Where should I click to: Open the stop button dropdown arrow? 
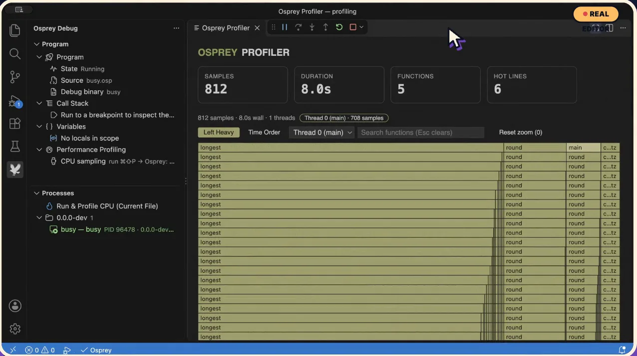[361, 27]
